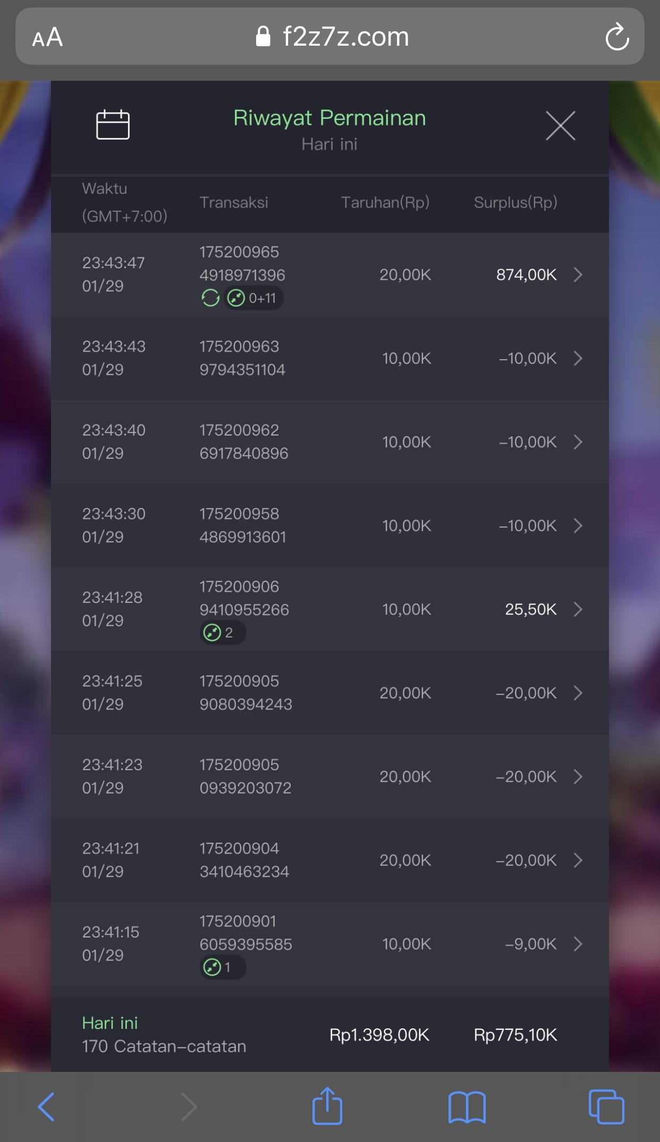Image resolution: width=660 pixels, height=1142 pixels.
Task: Tap the replay icon on 23:43:47 transaction
Action: click(210, 298)
